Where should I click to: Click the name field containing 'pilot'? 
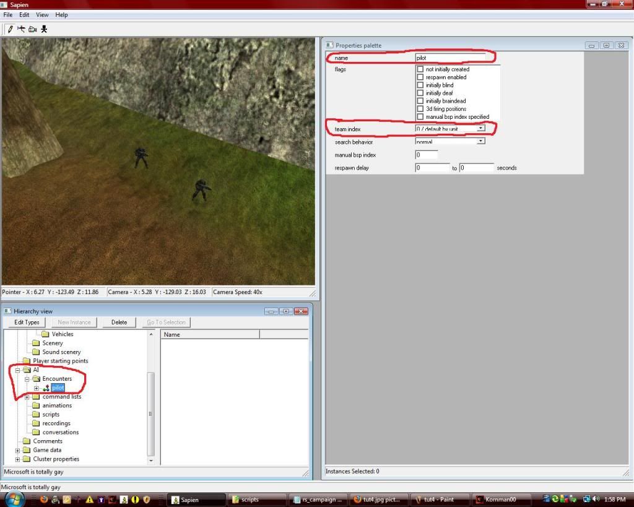[x=450, y=58]
